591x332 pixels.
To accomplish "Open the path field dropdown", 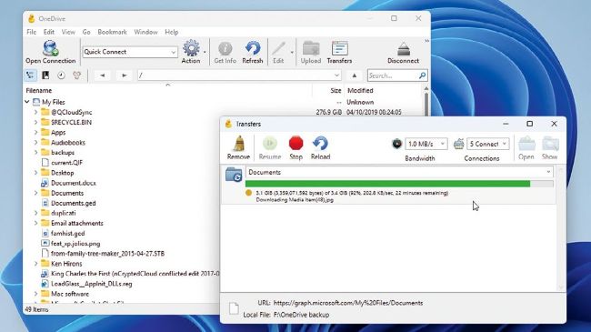I will pos(336,75).
